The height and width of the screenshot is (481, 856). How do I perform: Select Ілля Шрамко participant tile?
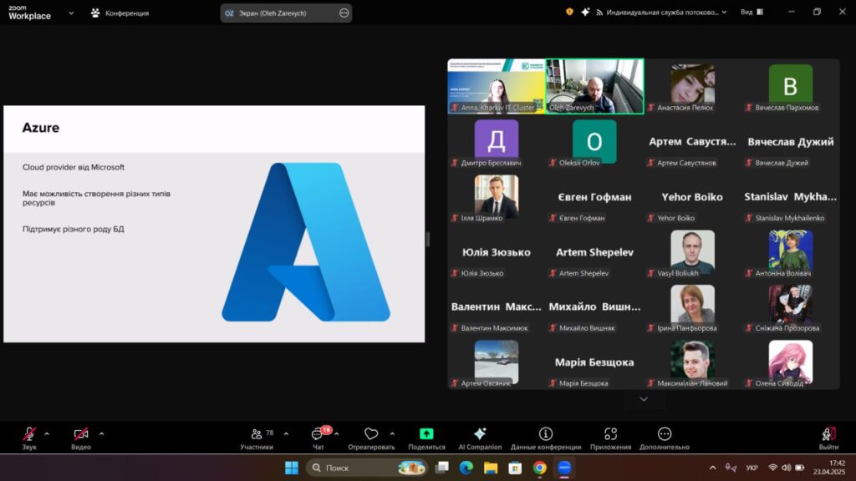pyautogui.click(x=497, y=197)
